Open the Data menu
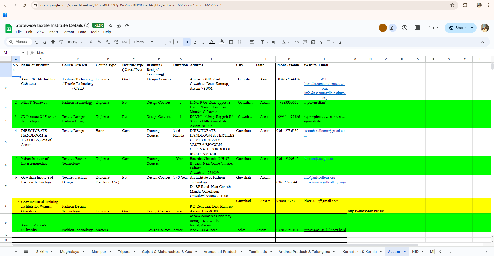Screen dimensions: 494x256 [82, 32]
